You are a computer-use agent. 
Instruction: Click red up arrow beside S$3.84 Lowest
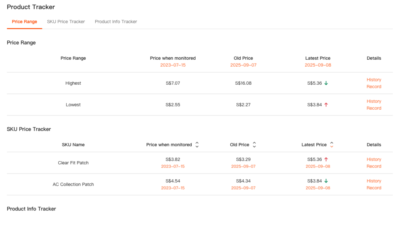(x=326, y=105)
